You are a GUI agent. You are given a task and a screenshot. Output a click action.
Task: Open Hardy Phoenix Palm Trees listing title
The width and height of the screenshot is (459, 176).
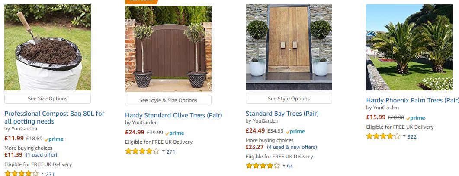(x=412, y=100)
